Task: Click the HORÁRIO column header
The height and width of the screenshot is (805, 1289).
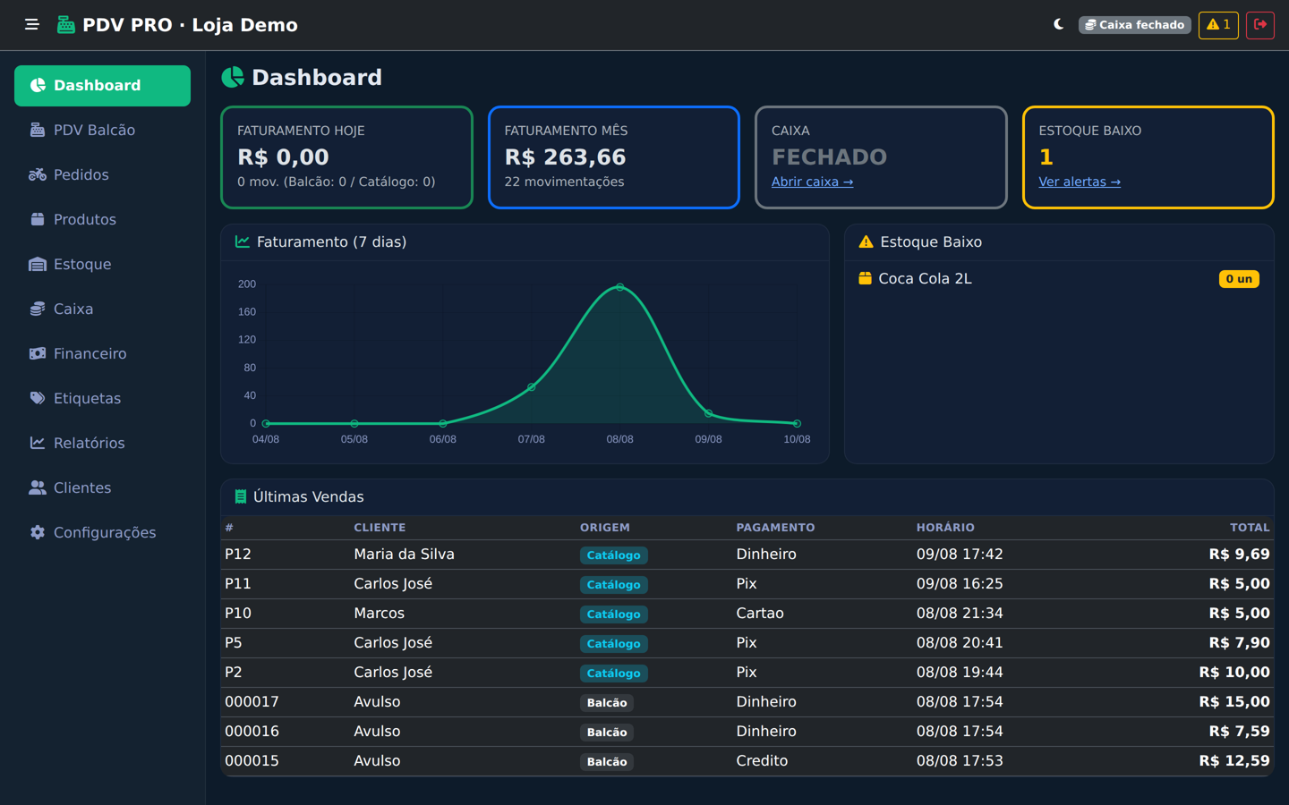Action: pos(945,528)
